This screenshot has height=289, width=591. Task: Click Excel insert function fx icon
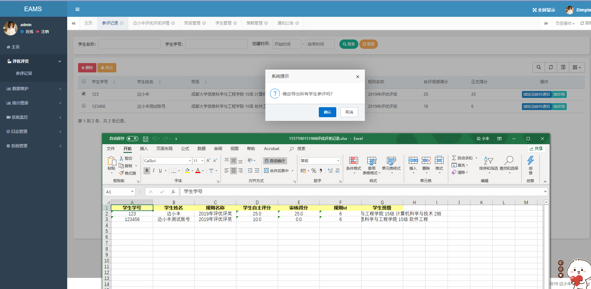tap(173, 192)
